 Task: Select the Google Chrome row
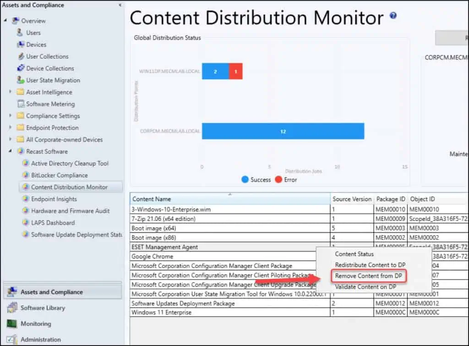(x=223, y=256)
